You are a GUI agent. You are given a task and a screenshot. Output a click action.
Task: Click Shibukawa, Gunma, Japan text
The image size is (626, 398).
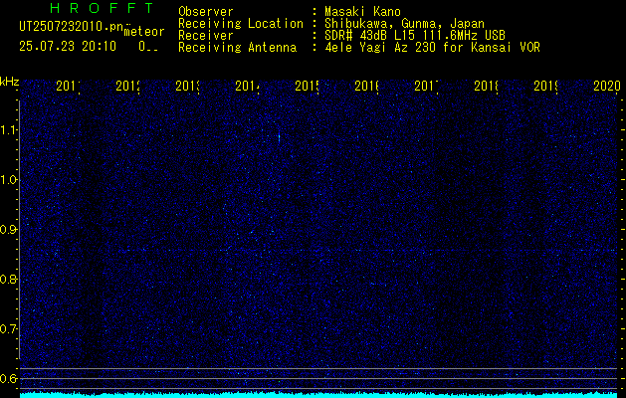(404, 24)
